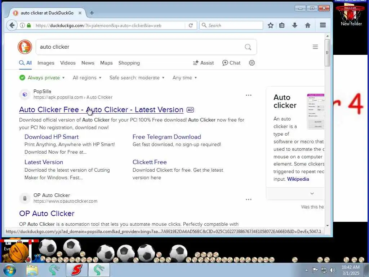Select the All search tab
Viewport: 369px width, 277px height.
pyautogui.click(x=26, y=63)
